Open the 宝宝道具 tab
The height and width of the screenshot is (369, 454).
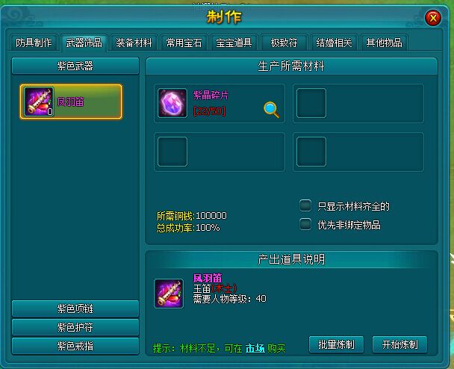tap(234, 43)
